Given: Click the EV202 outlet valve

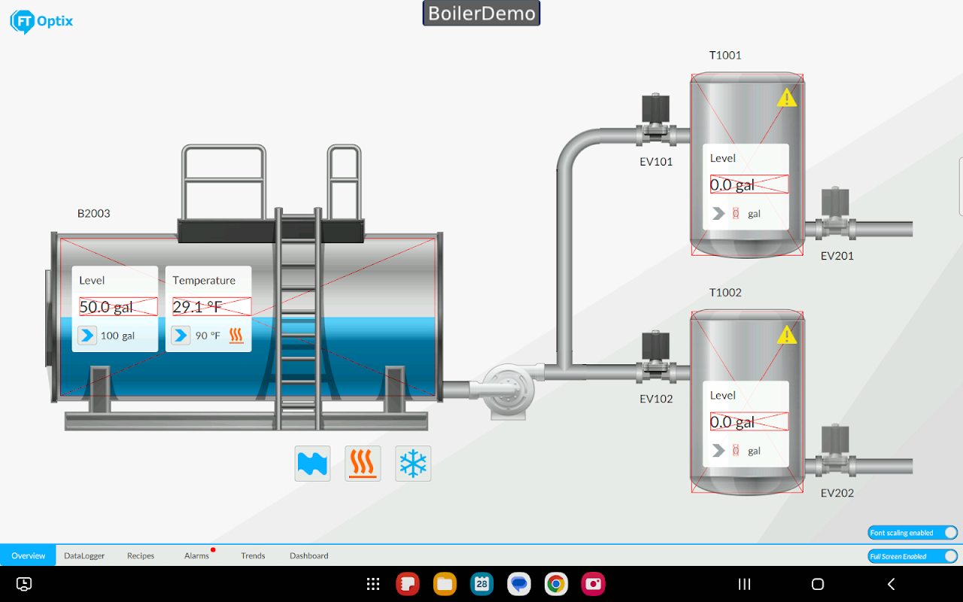Looking at the screenshot, I should [835, 452].
